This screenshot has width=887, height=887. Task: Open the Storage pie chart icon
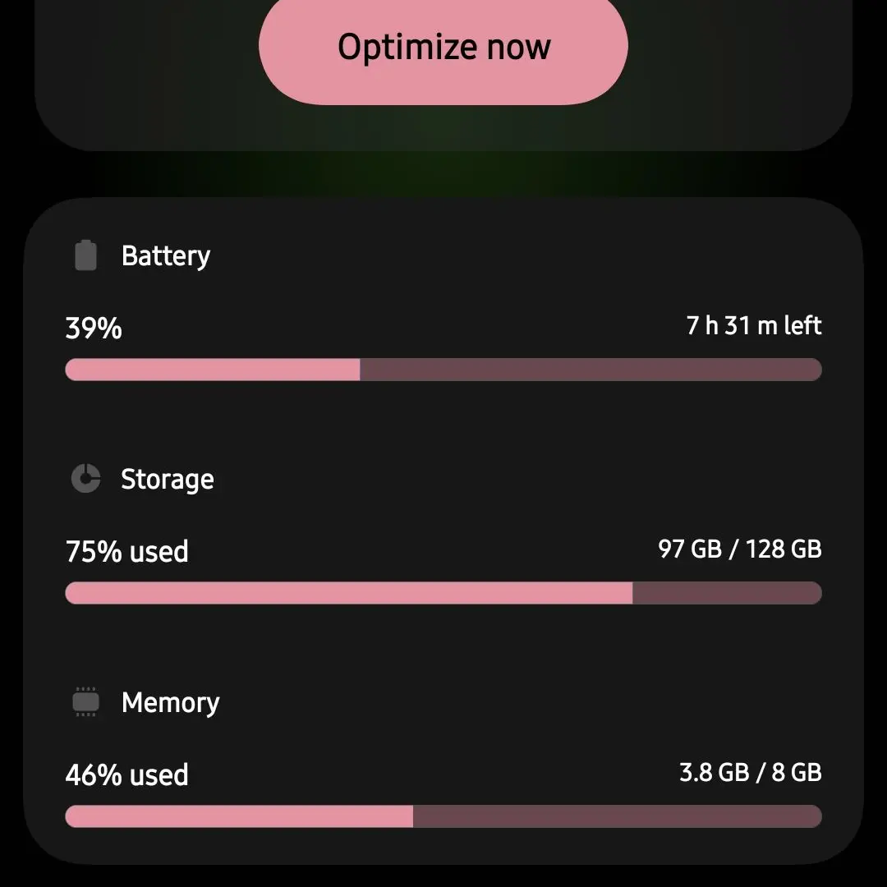[85, 479]
